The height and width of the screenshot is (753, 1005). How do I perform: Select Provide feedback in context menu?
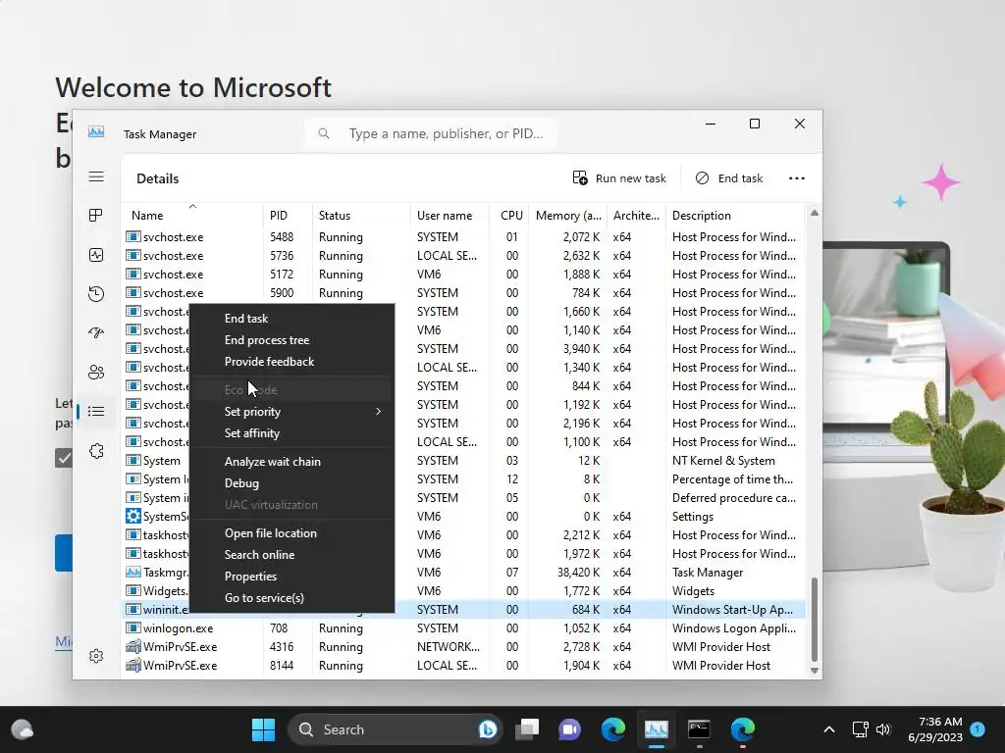[x=291, y=362]
